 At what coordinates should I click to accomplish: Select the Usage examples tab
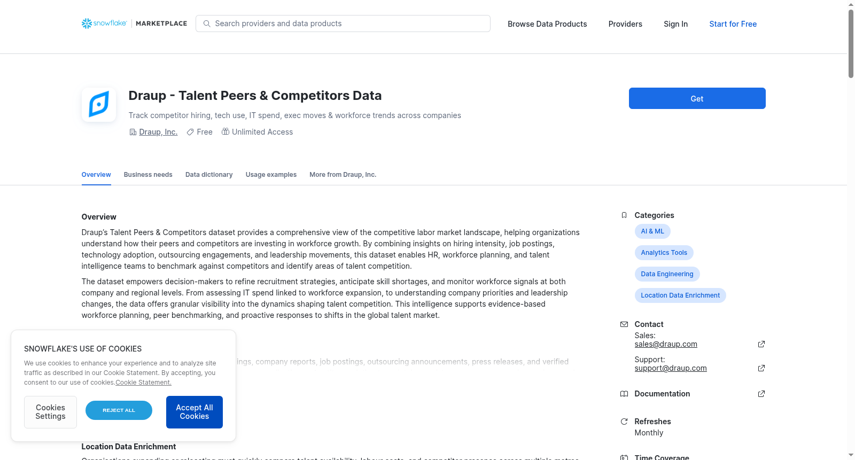(x=271, y=175)
